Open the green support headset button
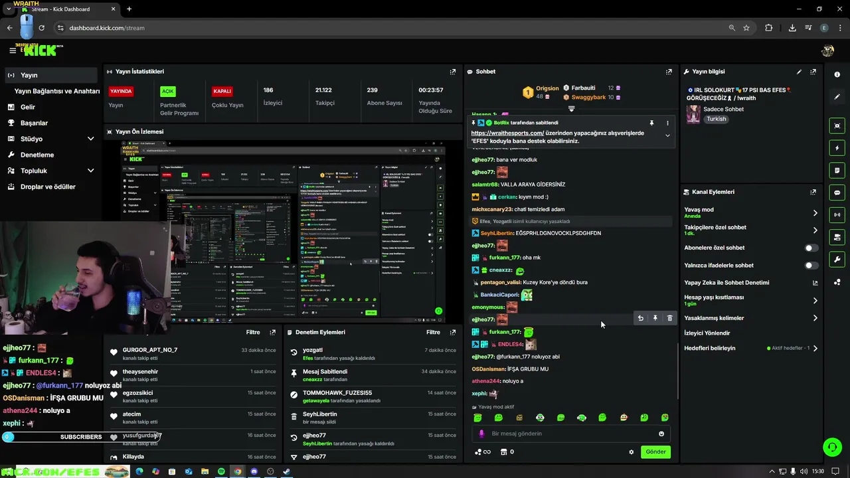Image resolution: width=850 pixels, height=478 pixels. pos(832,447)
